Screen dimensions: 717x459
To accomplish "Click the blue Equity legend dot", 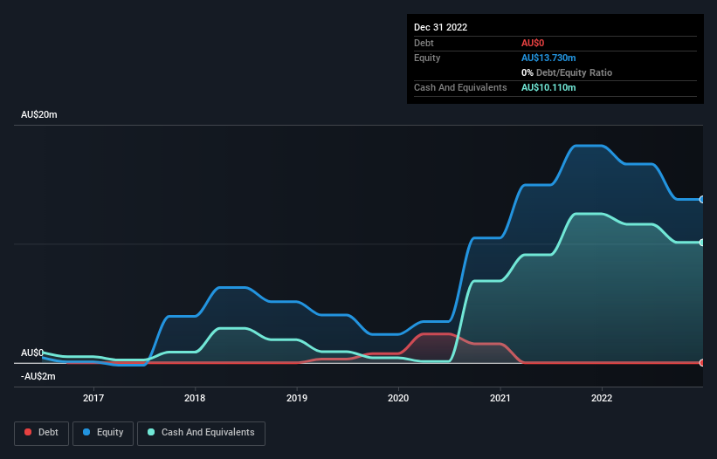I will (x=86, y=432).
